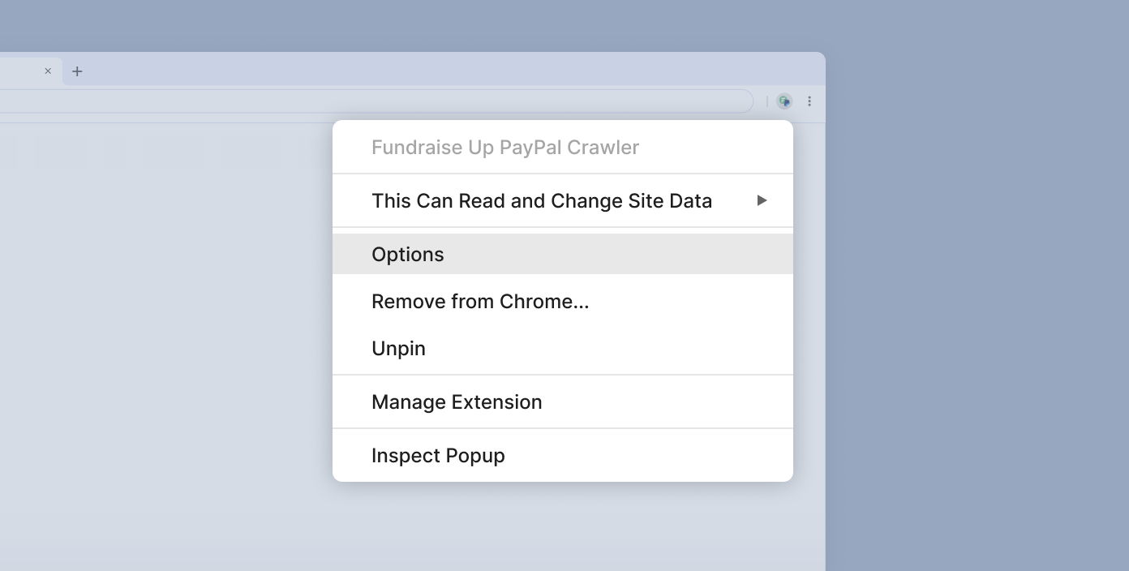
Task: Expand the site data access submenu arrow
Action: pos(761,200)
